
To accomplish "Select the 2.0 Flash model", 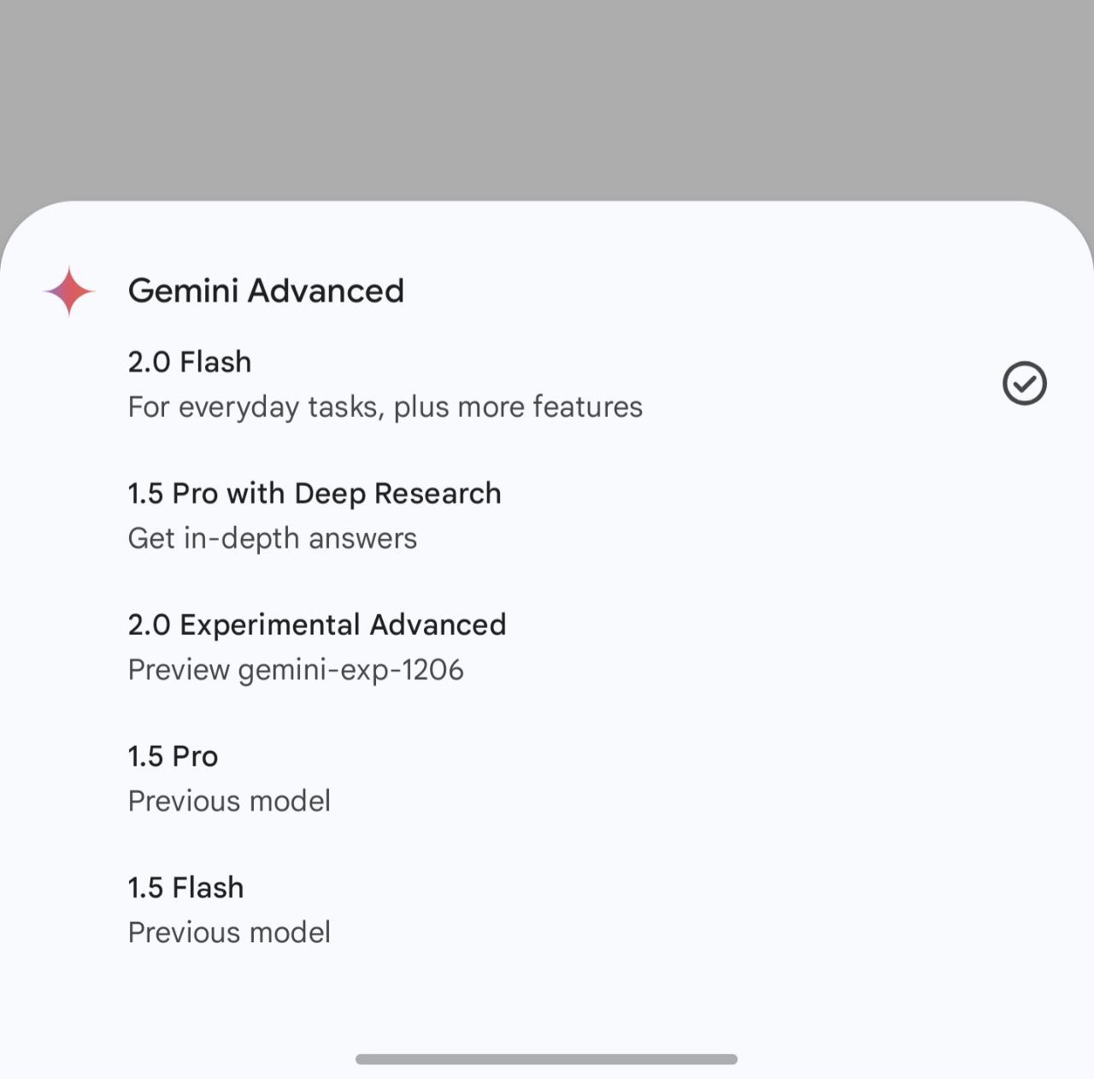I will [190, 362].
